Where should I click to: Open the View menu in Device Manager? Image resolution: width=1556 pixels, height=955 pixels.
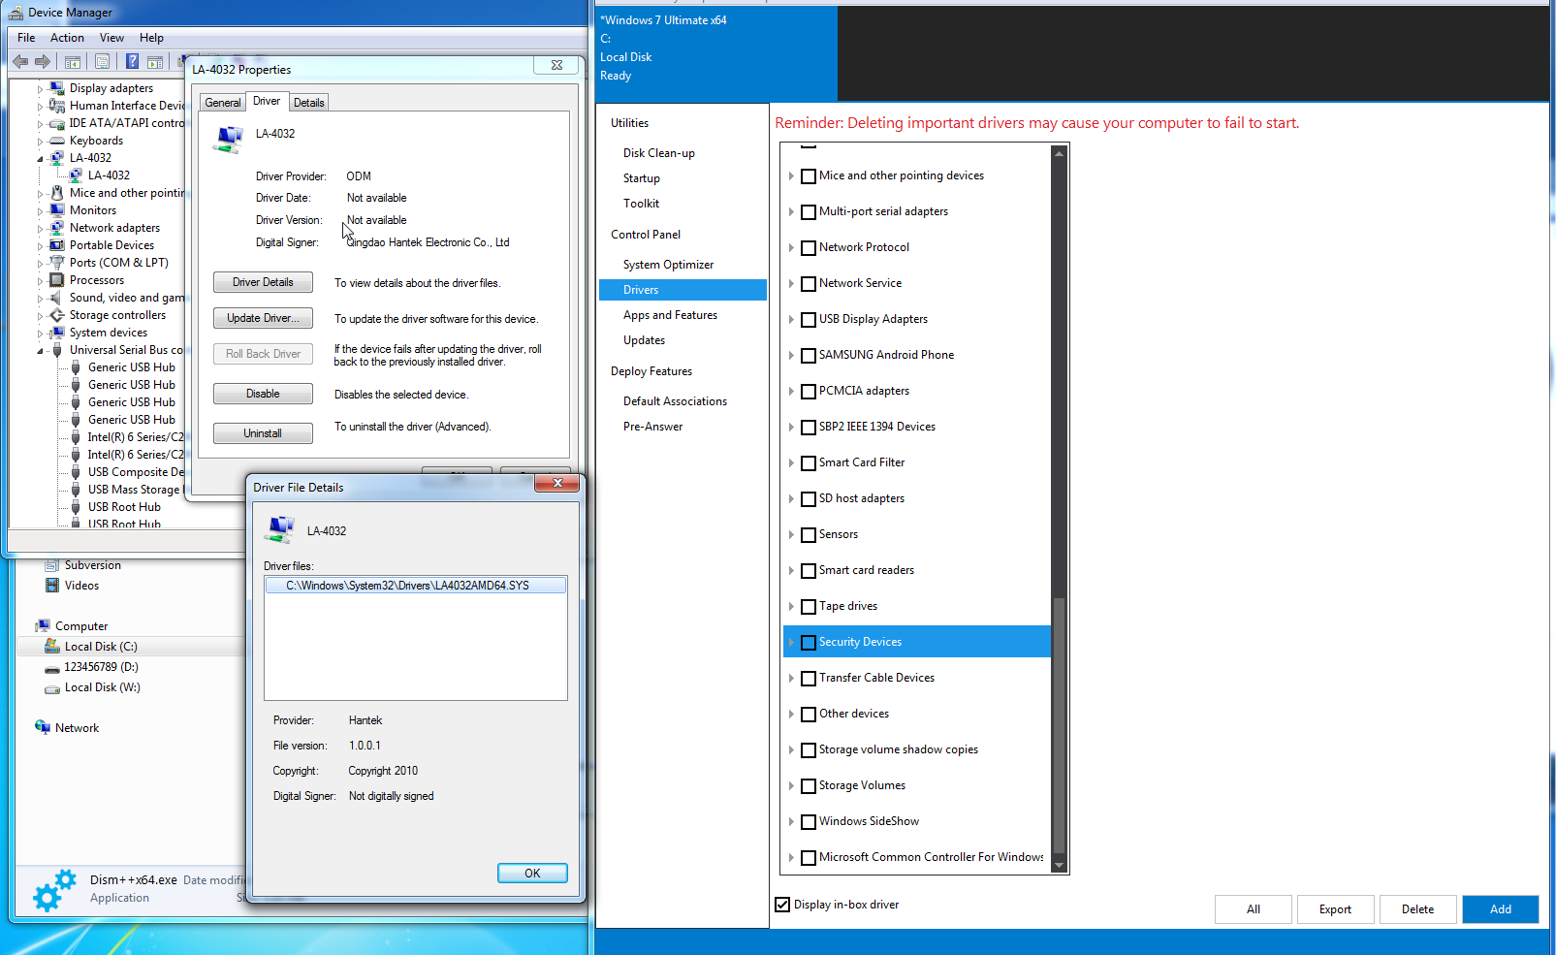111,38
